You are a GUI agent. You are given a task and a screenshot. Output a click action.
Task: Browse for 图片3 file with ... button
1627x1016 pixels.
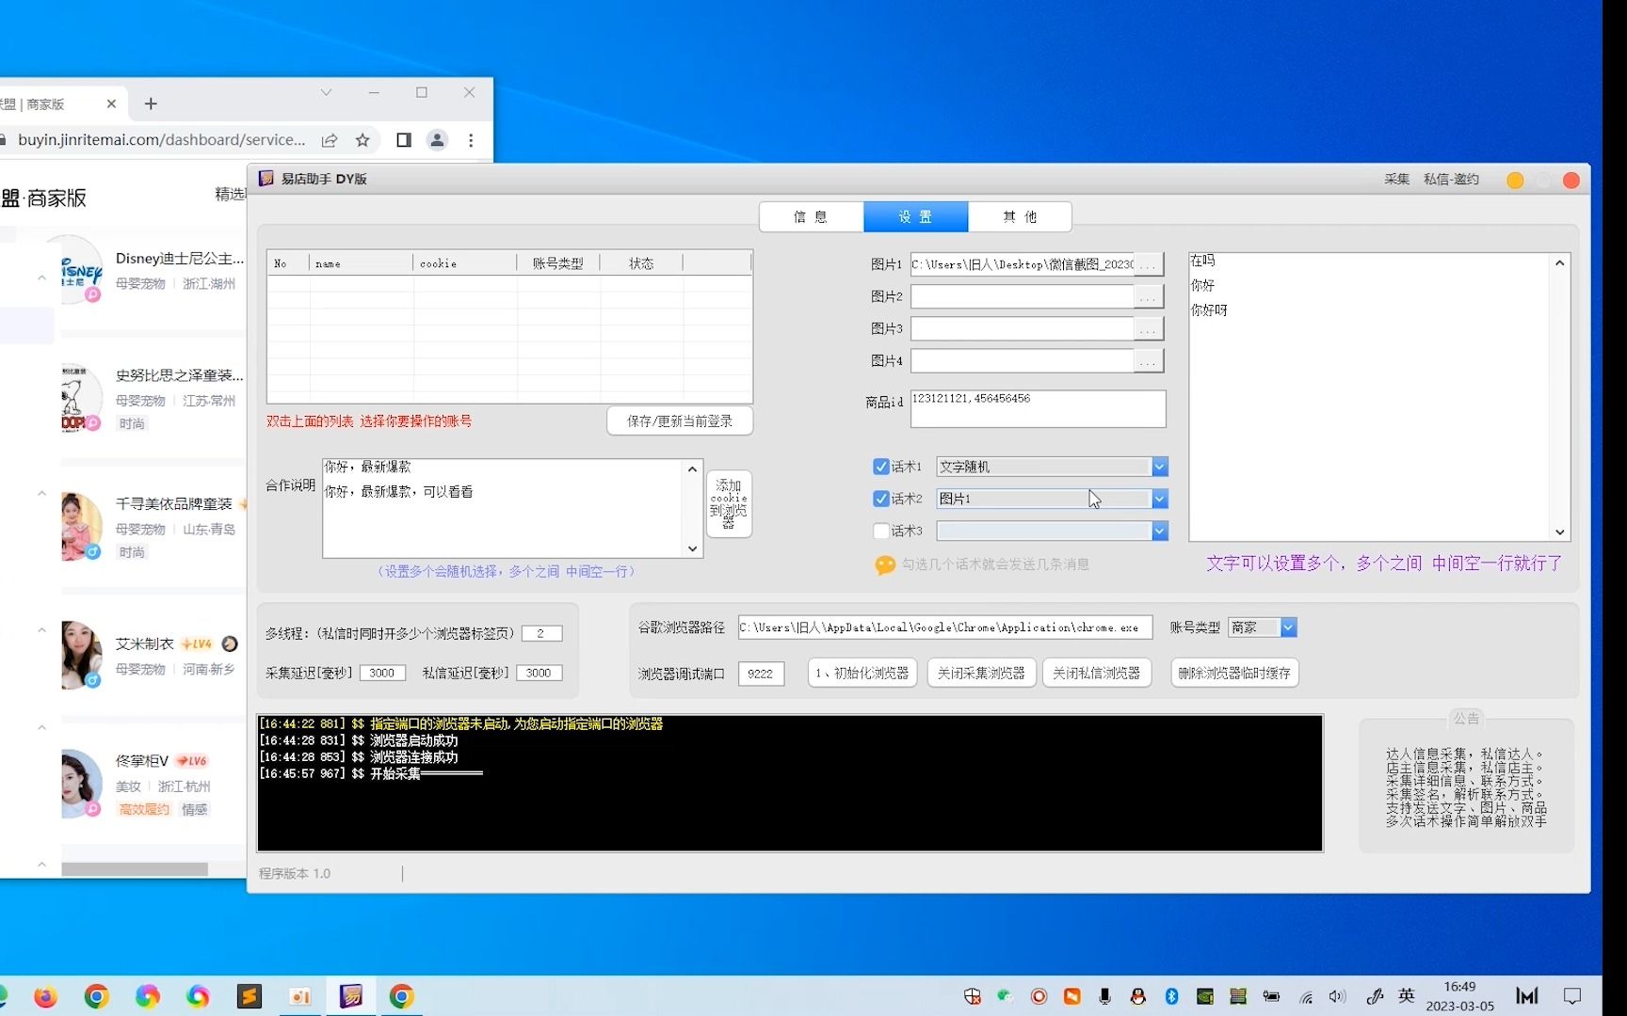(1148, 328)
